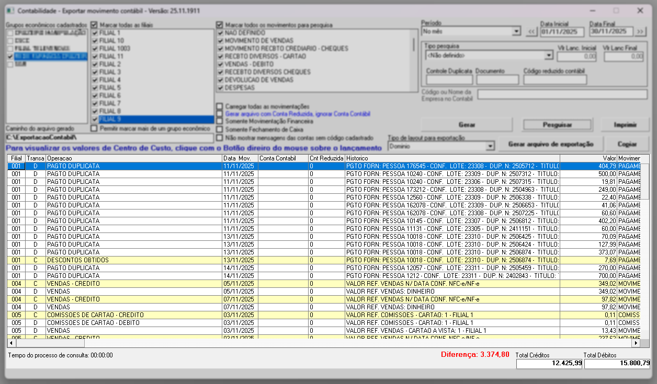Expand the 'Tipo pesquisa' combo box

[548, 55]
